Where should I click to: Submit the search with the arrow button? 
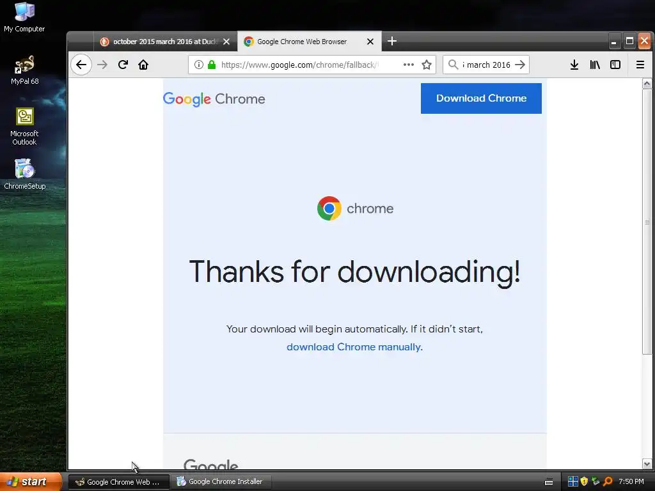(x=520, y=65)
